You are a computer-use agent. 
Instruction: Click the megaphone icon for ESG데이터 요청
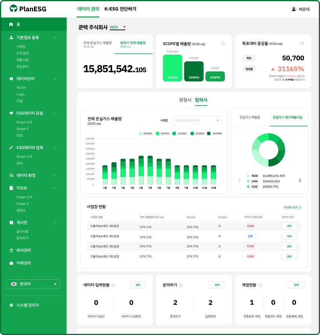[11, 113]
